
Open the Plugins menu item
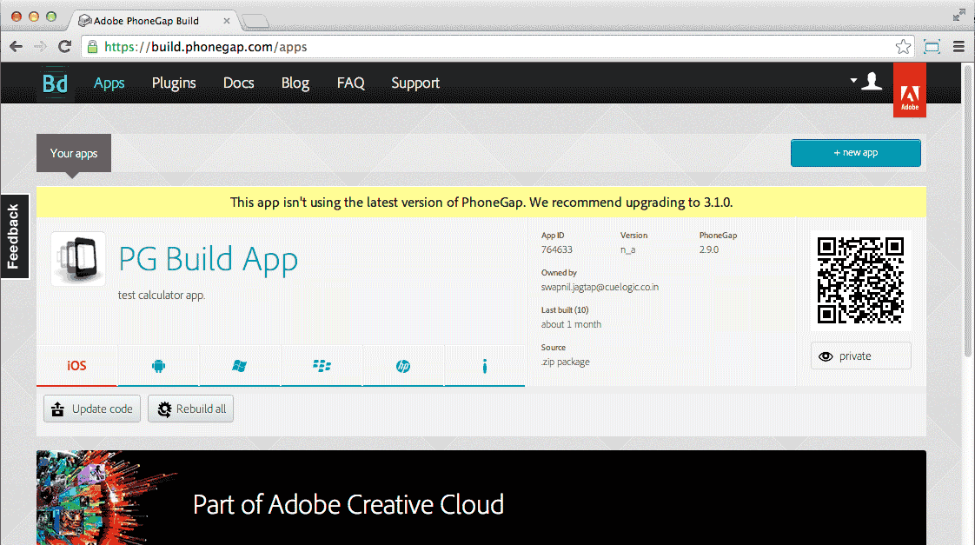[x=174, y=83]
